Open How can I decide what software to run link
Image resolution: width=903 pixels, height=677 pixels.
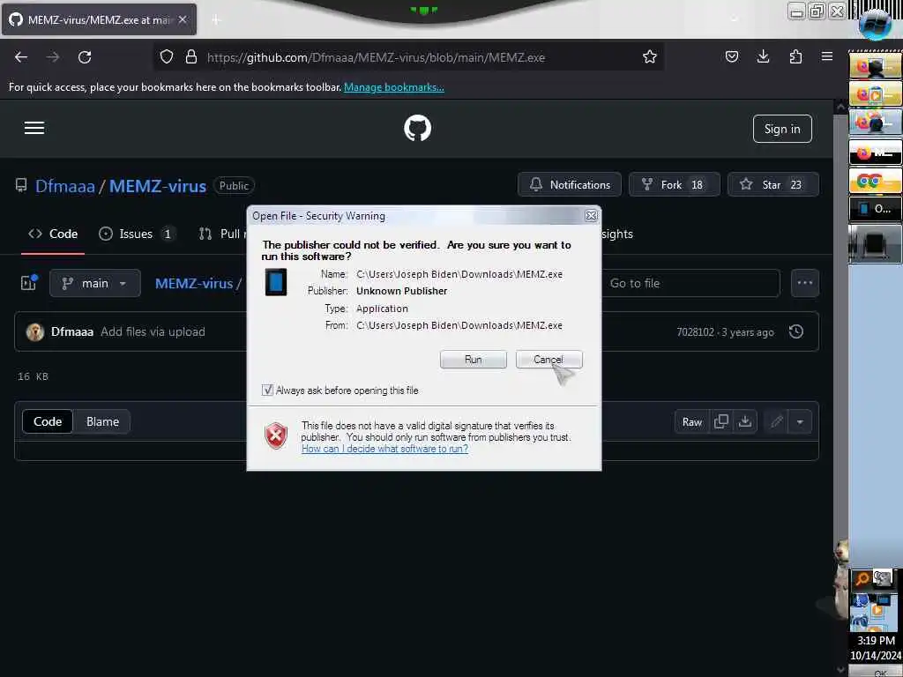384,449
